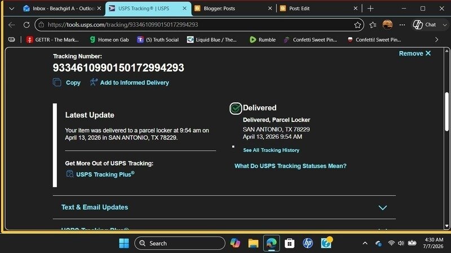Open What Do USPS Tracking Statuses Mean
Image resolution: width=451 pixels, height=253 pixels.
click(x=290, y=166)
